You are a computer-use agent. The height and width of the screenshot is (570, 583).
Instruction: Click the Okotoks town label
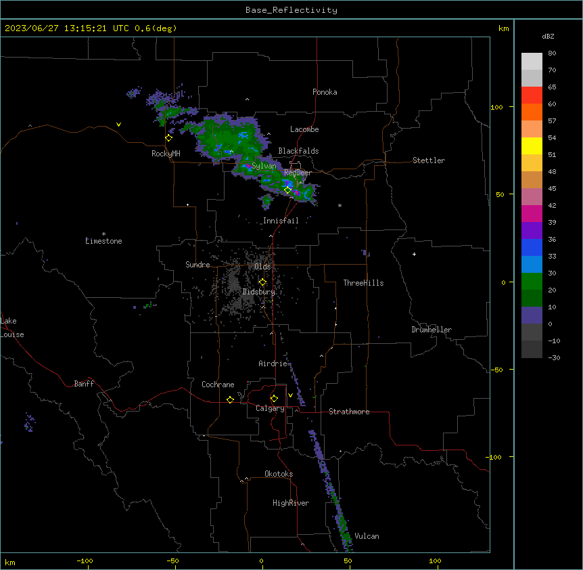279,474
